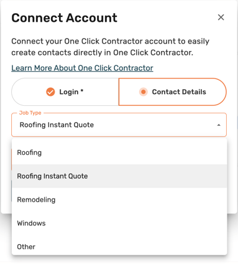238x264 pixels.
Task: Select Remodeling as the job type
Action: point(119,200)
